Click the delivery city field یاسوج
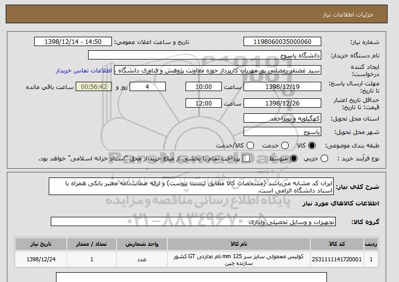The height and width of the screenshot is (282, 399). [282, 131]
